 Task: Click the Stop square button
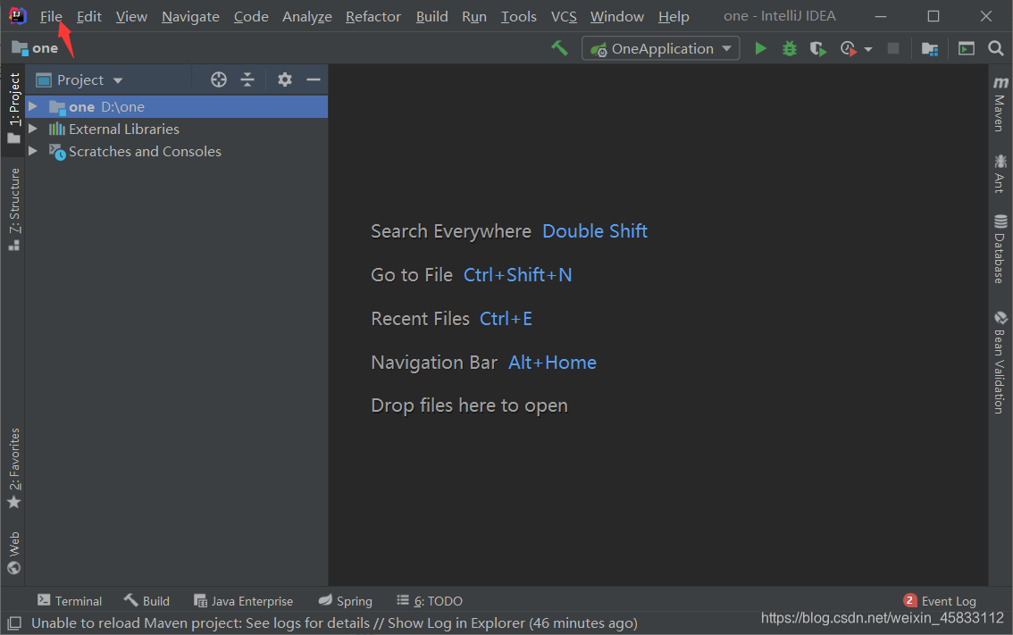tap(893, 48)
